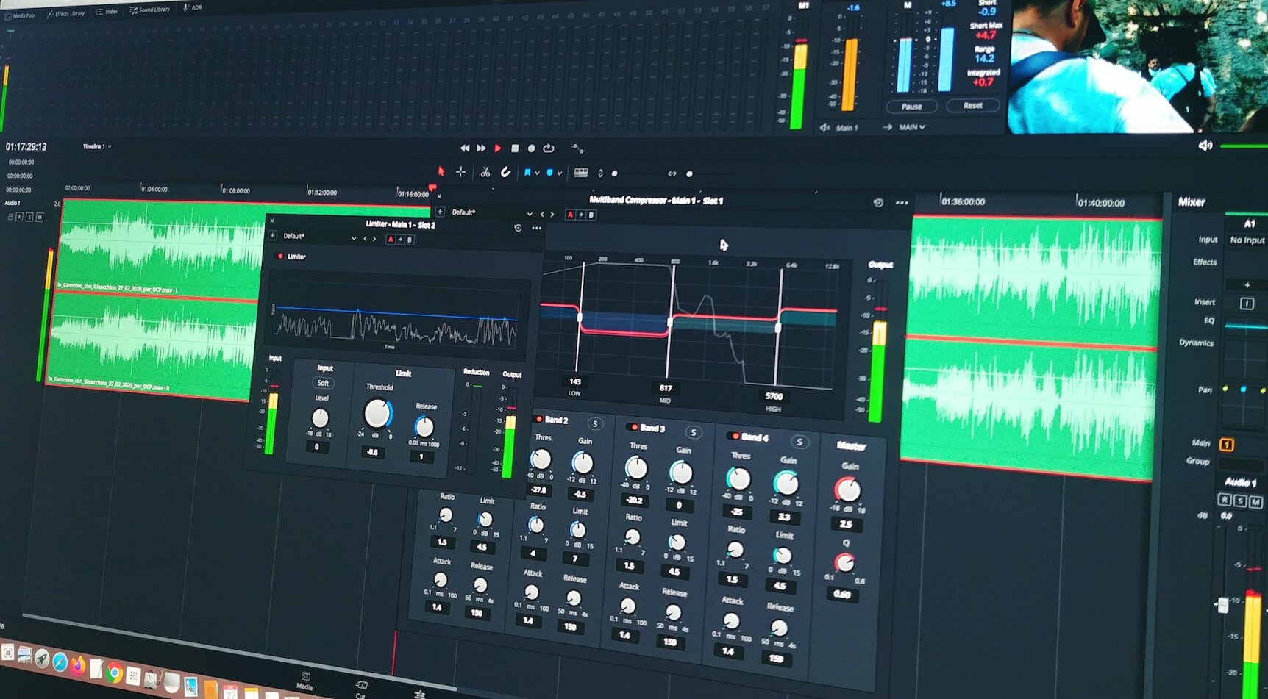Image resolution: width=1268 pixels, height=699 pixels.
Task: Click the blue marker icon
Action: click(x=549, y=173)
